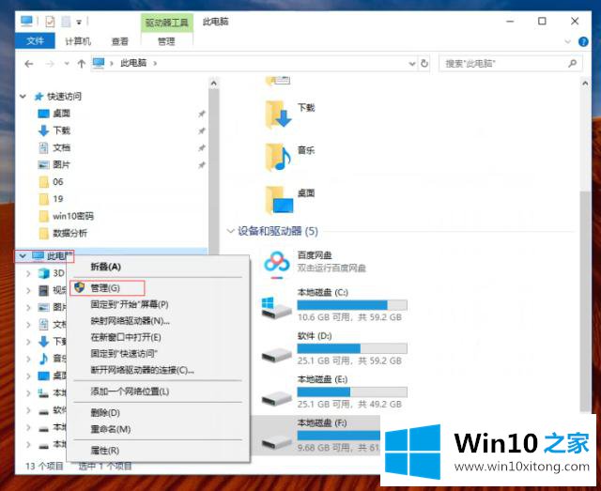Select the 本地磁盘 (C:) drive icon
This screenshot has height=491, width=601.
276,308
